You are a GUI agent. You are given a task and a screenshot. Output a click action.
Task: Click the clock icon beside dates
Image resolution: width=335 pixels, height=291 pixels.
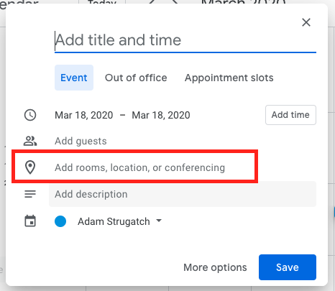(30, 115)
